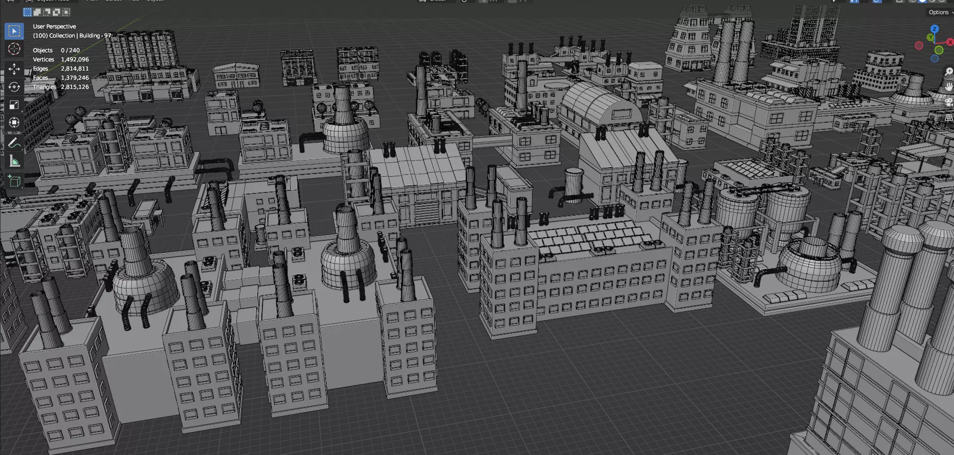
Task: Click the blue Z axis gizmo handle
Action: 935,29
